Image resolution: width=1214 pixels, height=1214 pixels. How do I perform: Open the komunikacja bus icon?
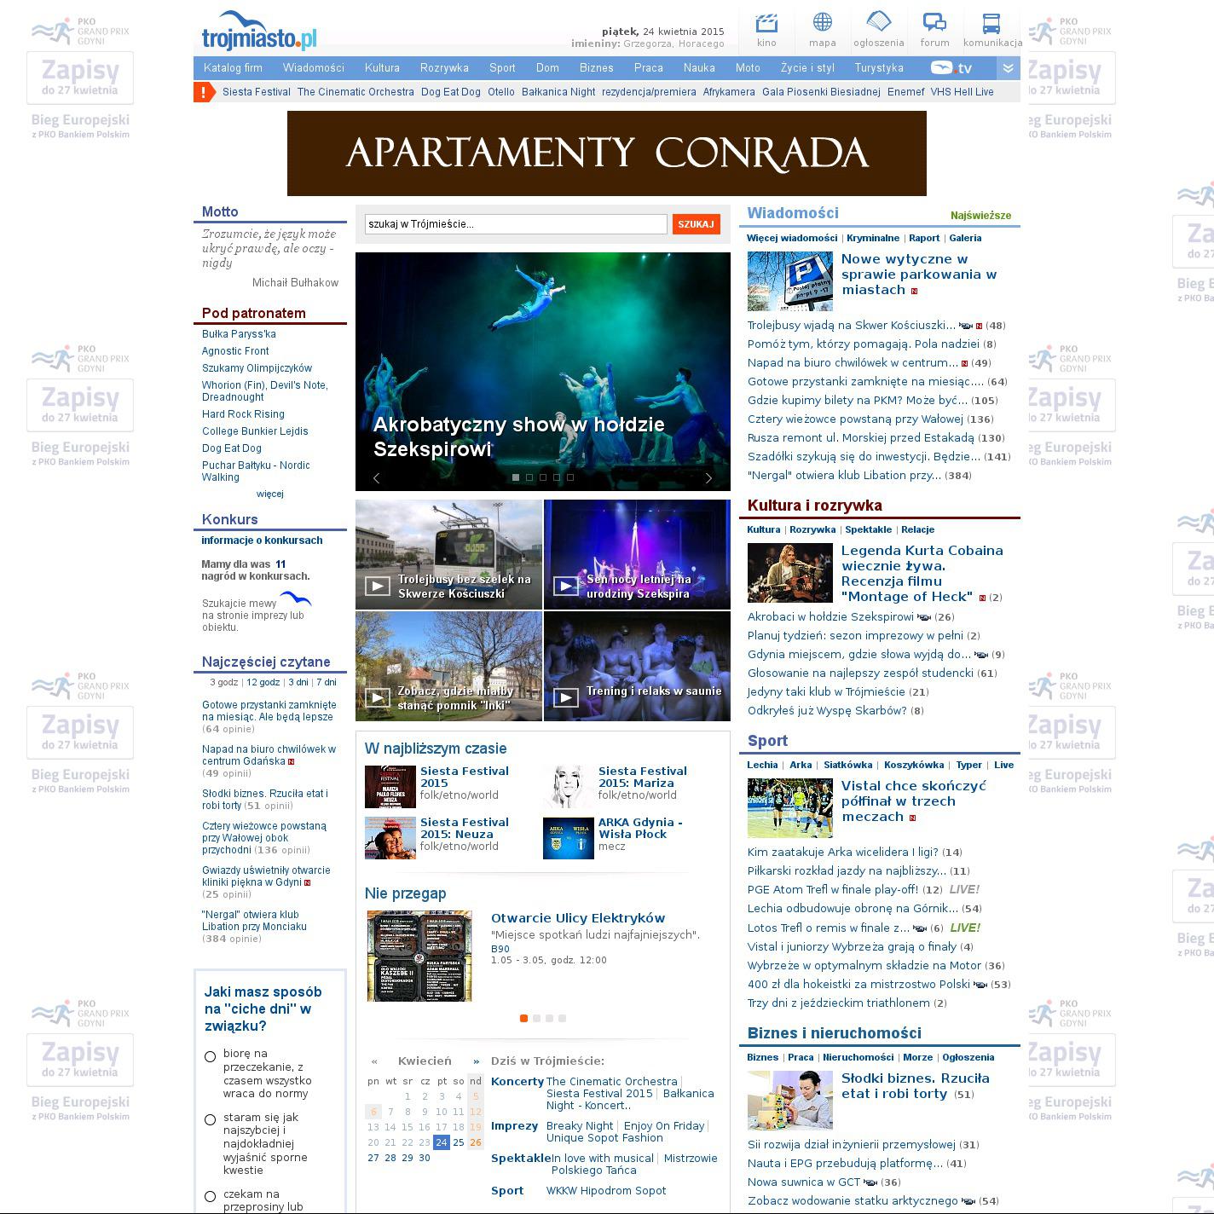click(991, 22)
